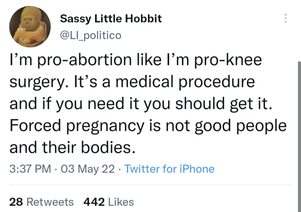Screen dimensions: 301x212
Task: Open the Twitter for iPhone source link
Action: point(169,169)
